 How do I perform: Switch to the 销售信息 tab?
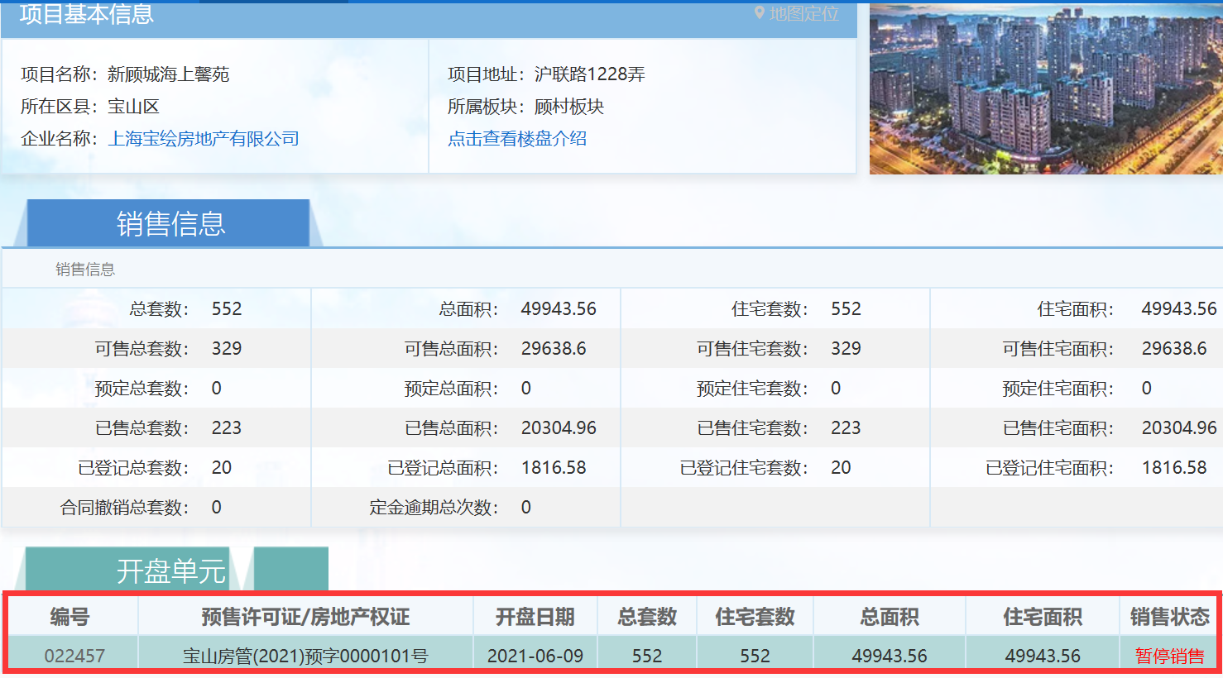click(x=170, y=224)
